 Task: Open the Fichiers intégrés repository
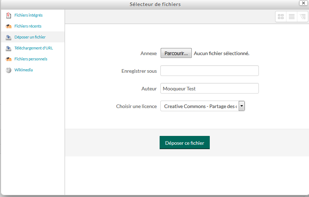click(x=28, y=15)
